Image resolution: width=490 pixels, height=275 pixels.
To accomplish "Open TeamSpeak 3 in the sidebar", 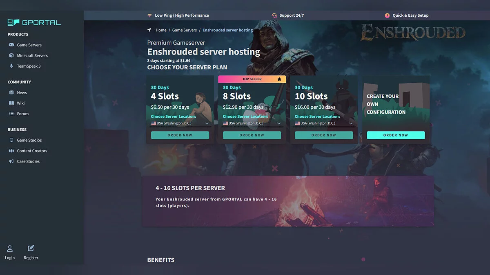I will tap(29, 66).
